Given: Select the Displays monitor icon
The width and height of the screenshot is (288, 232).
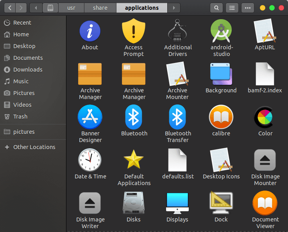Looking at the screenshot, I should coord(177,203).
